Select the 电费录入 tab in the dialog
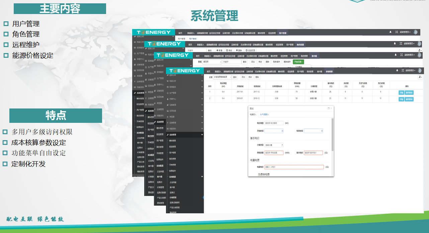This screenshot has height=233, width=429. coord(253,114)
